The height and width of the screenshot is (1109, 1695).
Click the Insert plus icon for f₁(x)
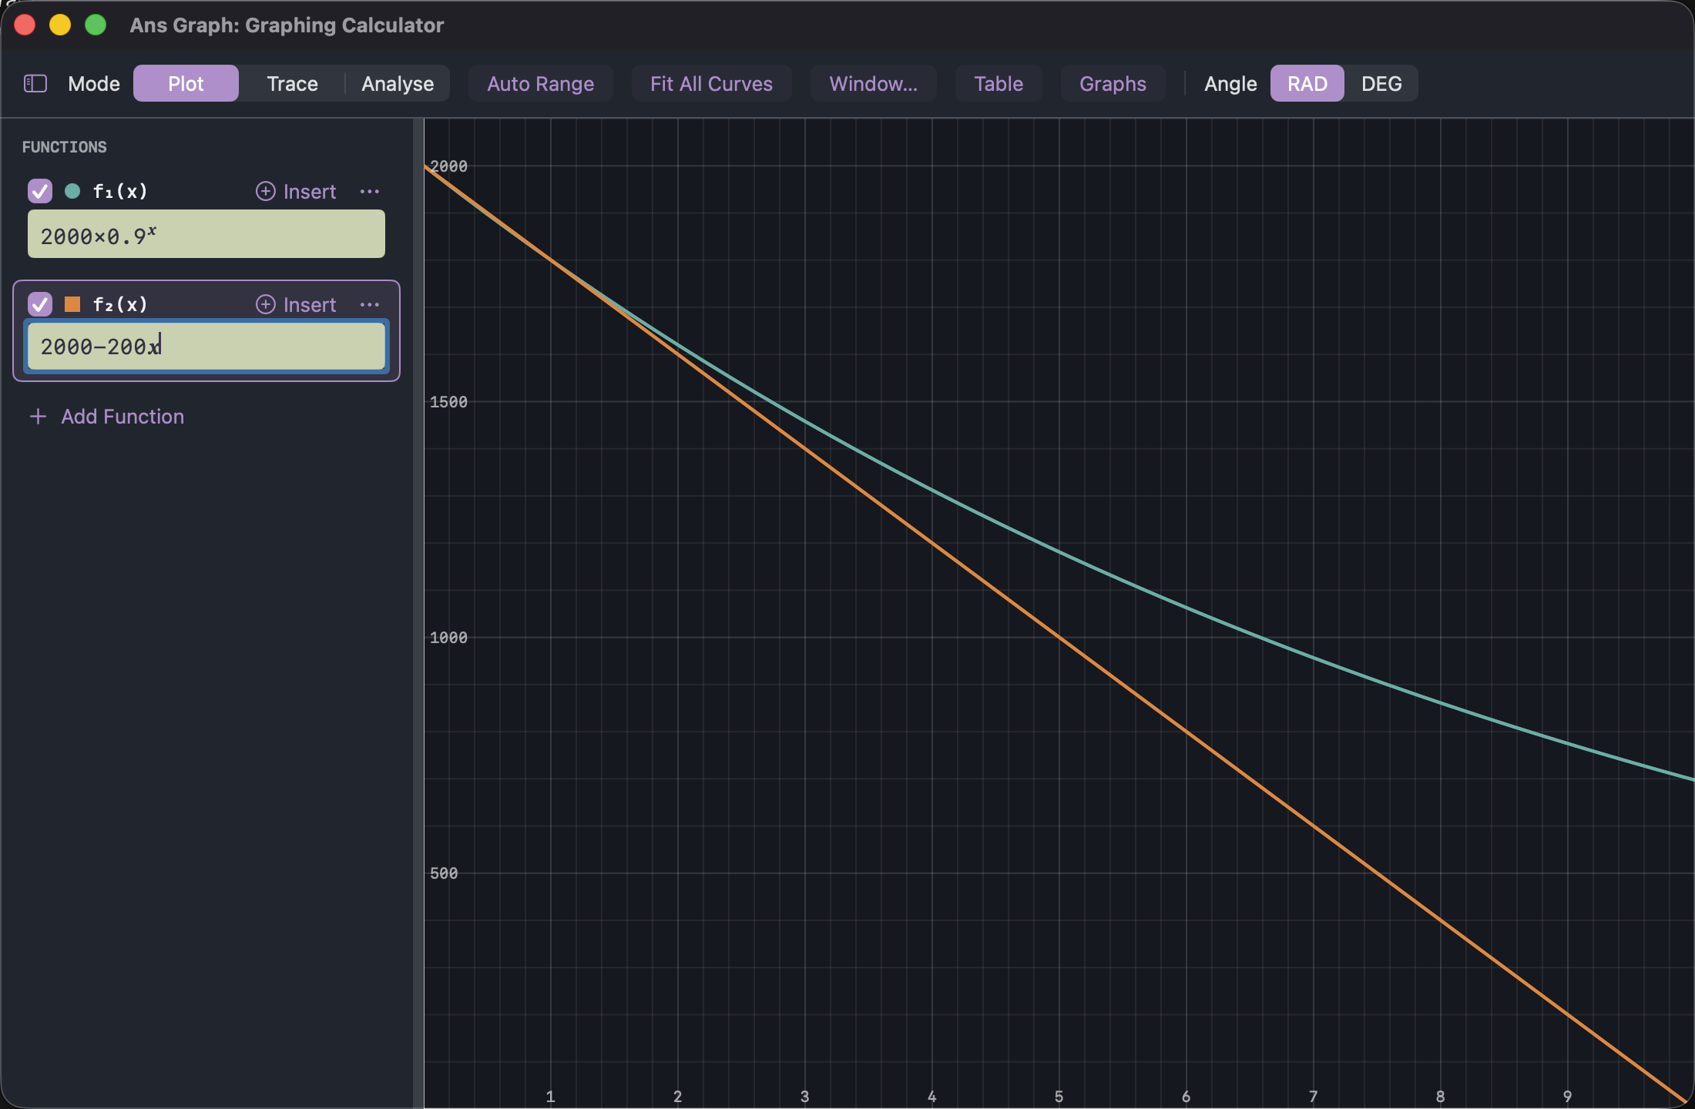[265, 191]
